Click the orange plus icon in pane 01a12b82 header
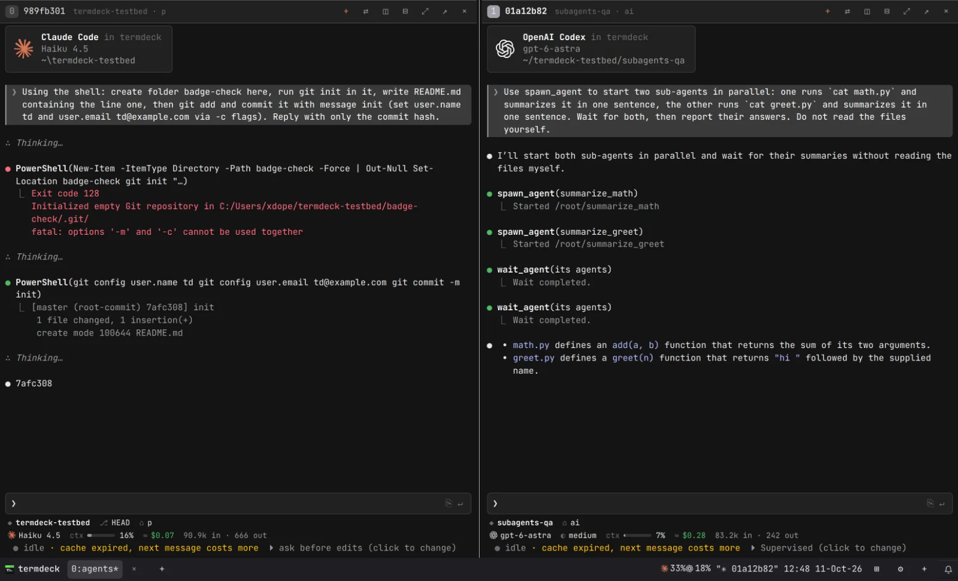This screenshot has height=581, width=958. 827,11
